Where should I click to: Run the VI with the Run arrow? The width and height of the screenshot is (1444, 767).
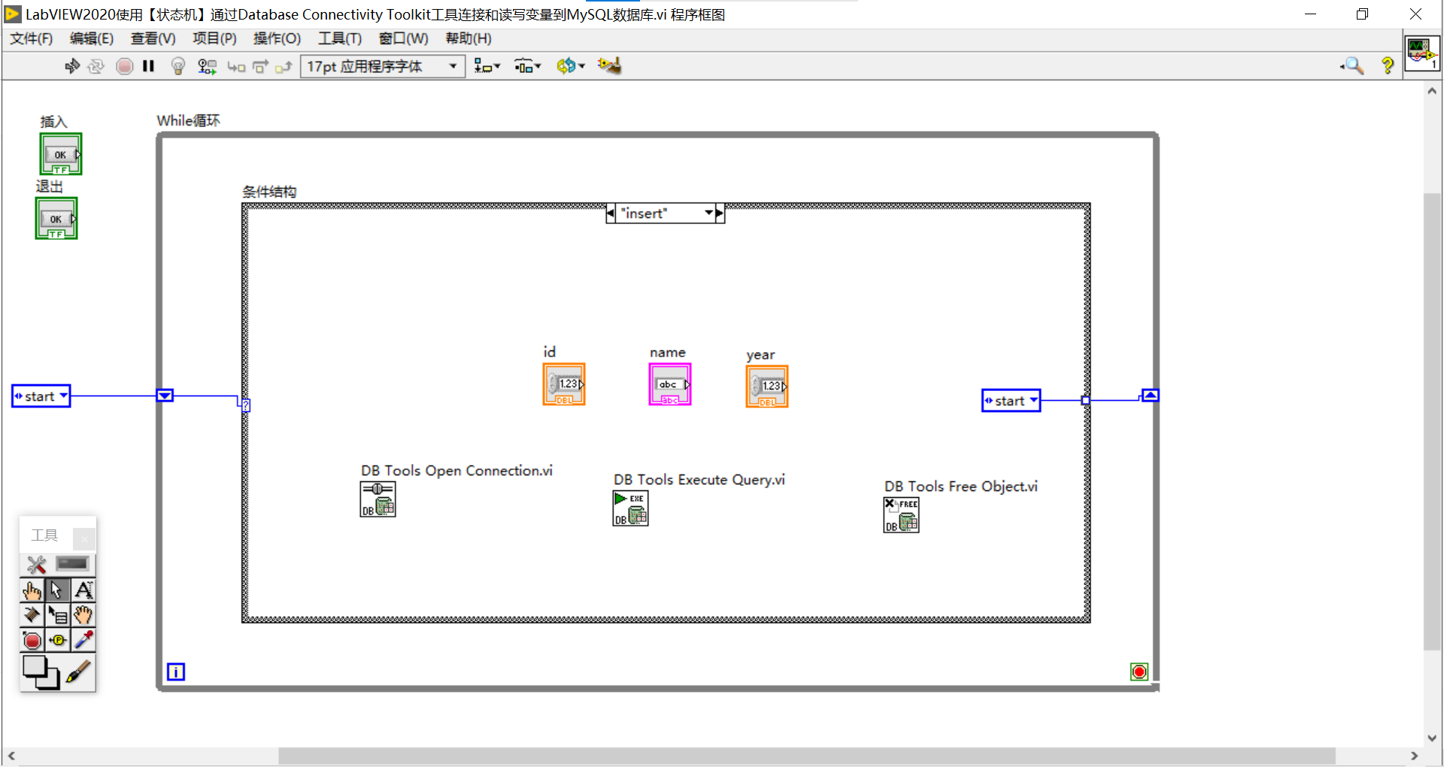72,66
